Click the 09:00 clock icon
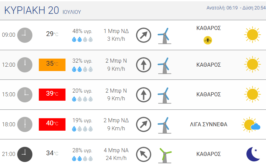 pyautogui.click(x=25, y=35)
